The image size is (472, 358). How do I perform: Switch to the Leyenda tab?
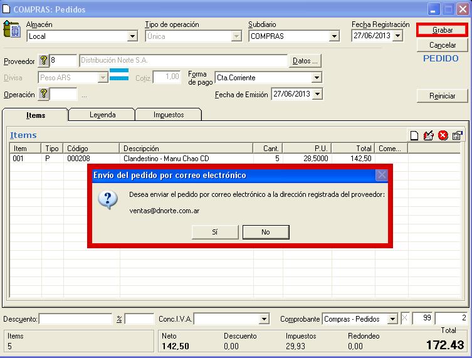coord(102,115)
